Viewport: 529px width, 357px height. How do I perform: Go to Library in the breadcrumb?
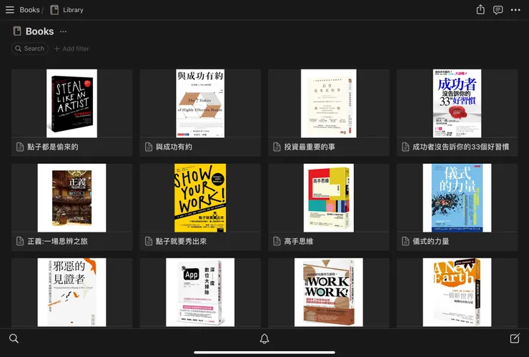[73, 10]
